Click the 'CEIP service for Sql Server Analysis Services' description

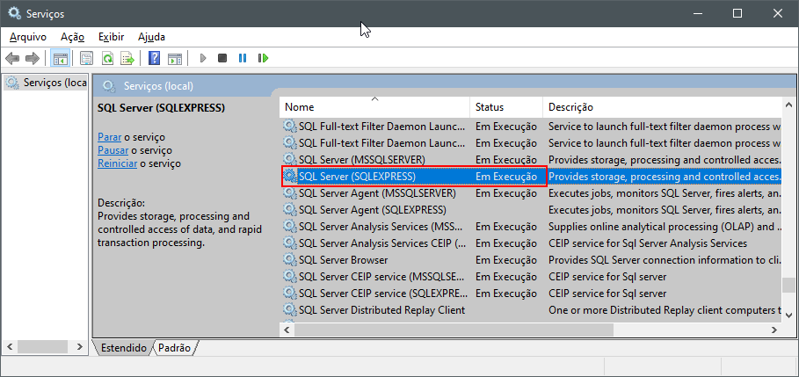point(648,243)
